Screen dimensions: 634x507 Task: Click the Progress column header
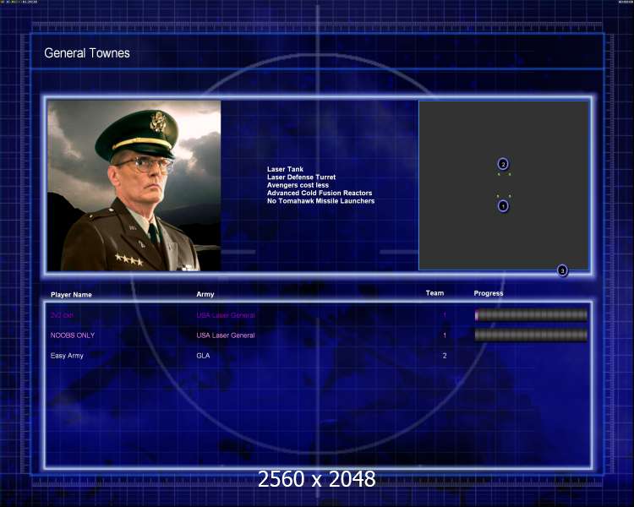pos(489,293)
